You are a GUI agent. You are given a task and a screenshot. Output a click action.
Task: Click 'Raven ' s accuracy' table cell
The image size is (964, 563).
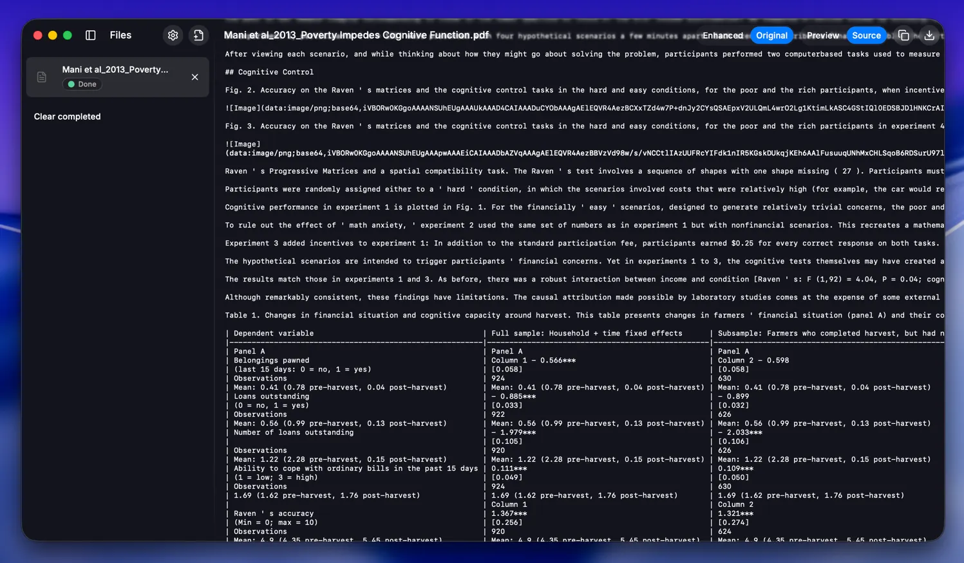pyautogui.click(x=274, y=514)
